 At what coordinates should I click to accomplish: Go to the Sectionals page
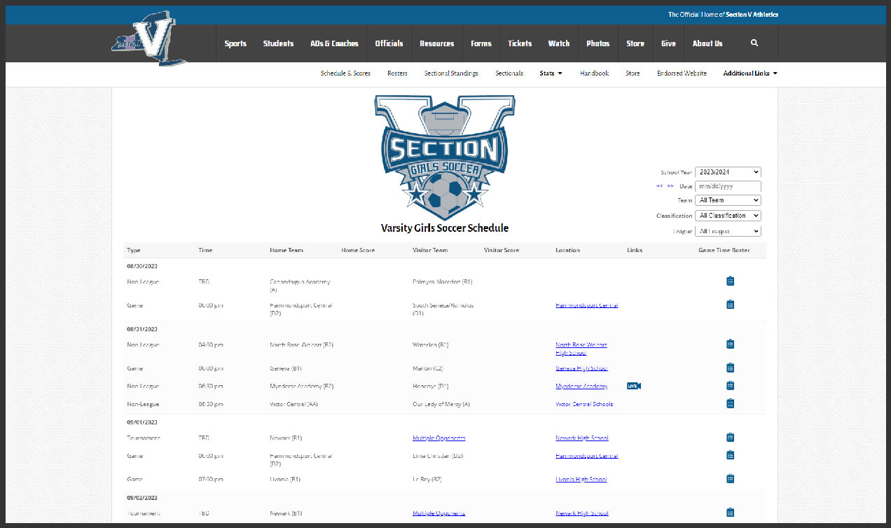509,74
